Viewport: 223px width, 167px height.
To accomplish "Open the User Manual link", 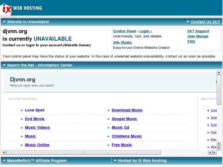I will pos(198,36).
